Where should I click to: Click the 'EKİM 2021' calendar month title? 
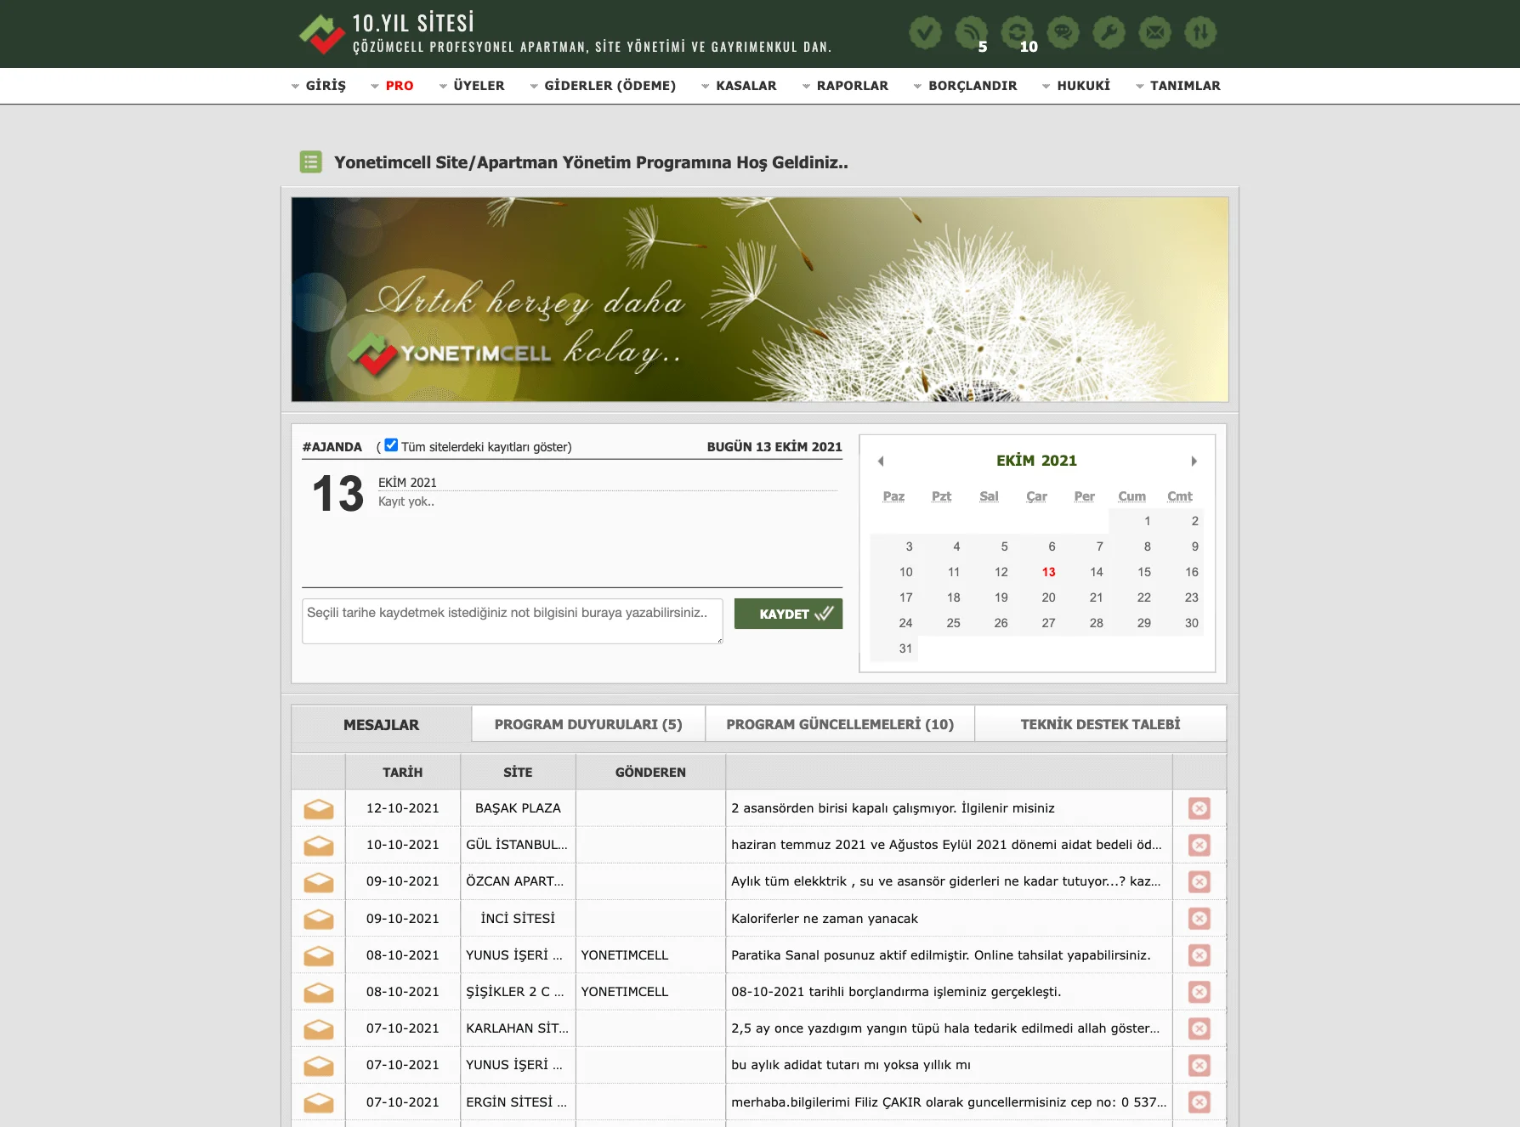[1036, 461]
